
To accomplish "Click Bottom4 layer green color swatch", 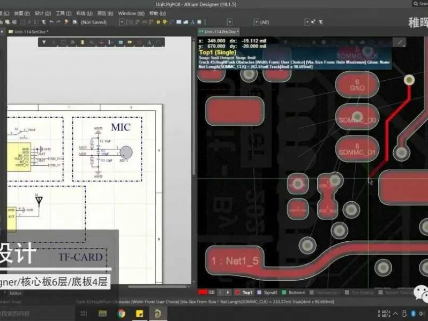I will (x=284, y=292).
